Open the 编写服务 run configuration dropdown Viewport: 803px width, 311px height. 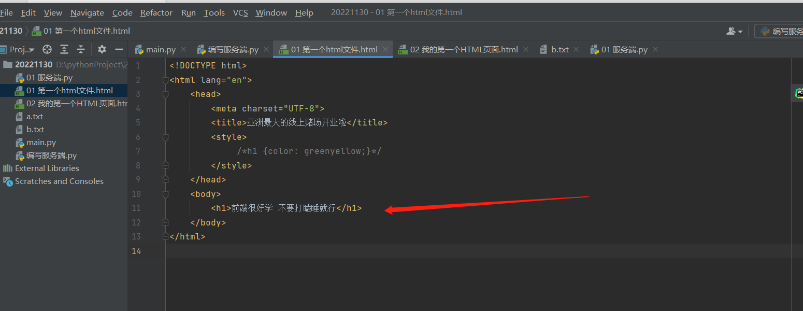[x=779, y=31]
